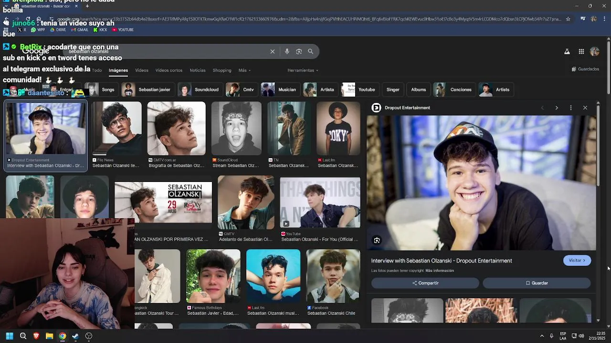Start voice search with microphone icon
611x343 pixels.
click(x=287, y=51)
